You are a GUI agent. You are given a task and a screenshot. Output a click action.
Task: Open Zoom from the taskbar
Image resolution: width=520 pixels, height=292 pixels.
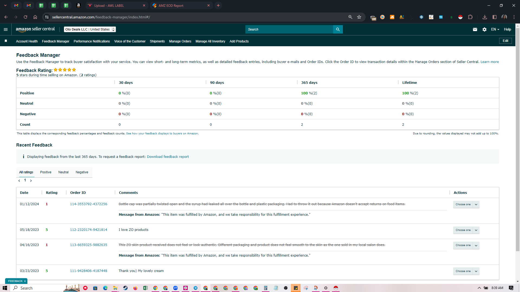[x=175, y=288]
